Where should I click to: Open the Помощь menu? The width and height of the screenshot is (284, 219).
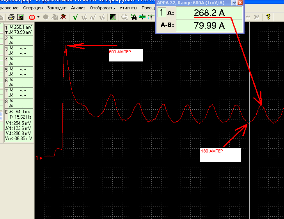click(148, 8)
